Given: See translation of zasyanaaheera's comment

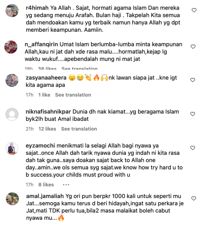Looking at the screenshot, I should pos(73,95).
